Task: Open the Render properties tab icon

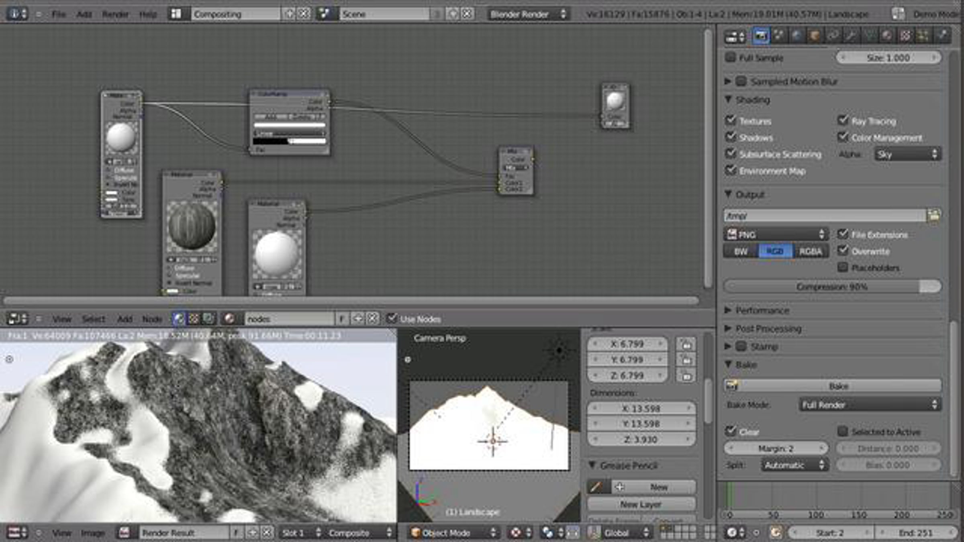Action: 760,36
